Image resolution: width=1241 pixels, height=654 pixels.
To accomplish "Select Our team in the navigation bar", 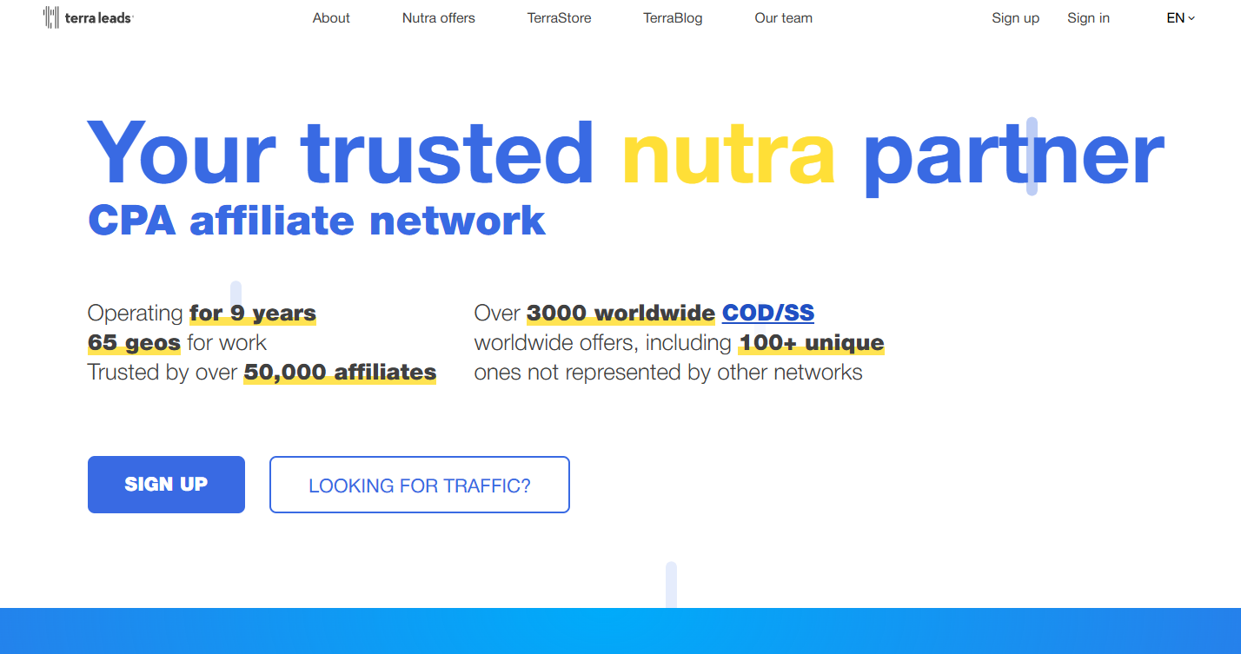I will pos(783,18).
